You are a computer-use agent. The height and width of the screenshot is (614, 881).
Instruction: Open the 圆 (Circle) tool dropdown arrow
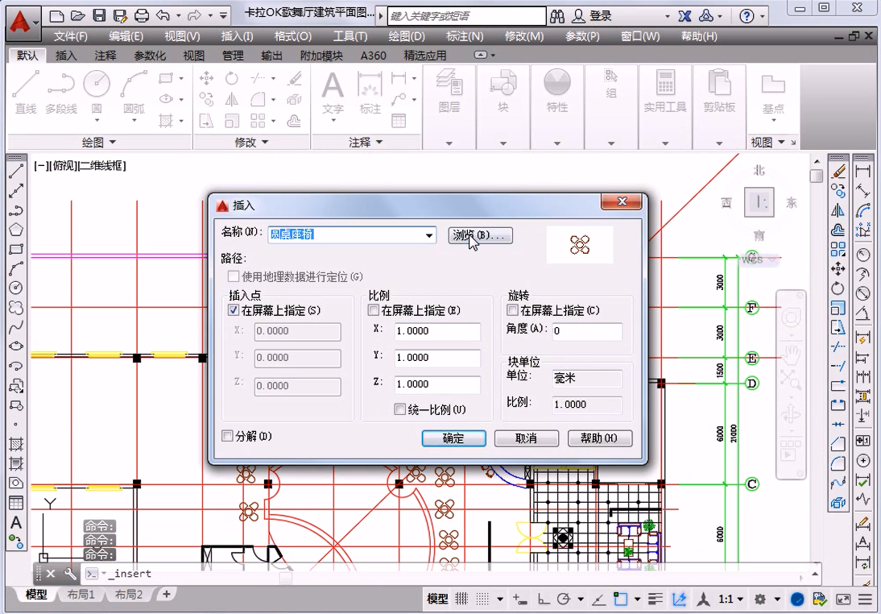97,120
